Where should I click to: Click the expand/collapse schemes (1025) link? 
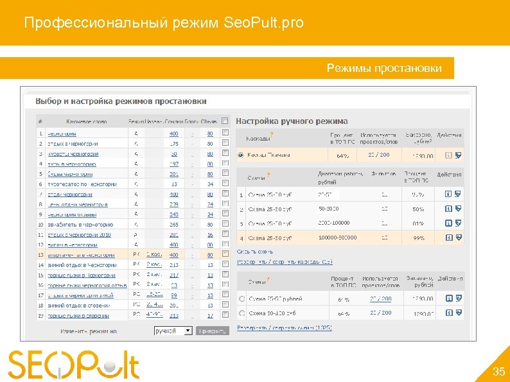285,327
